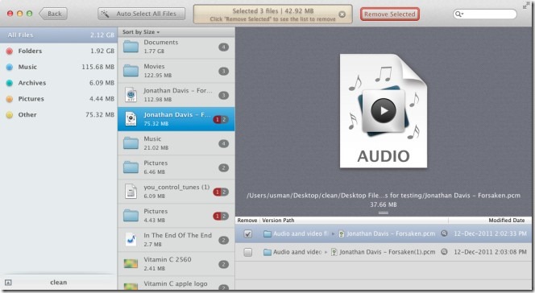Select Pictures category in sidebar

[x=59, y=99]
